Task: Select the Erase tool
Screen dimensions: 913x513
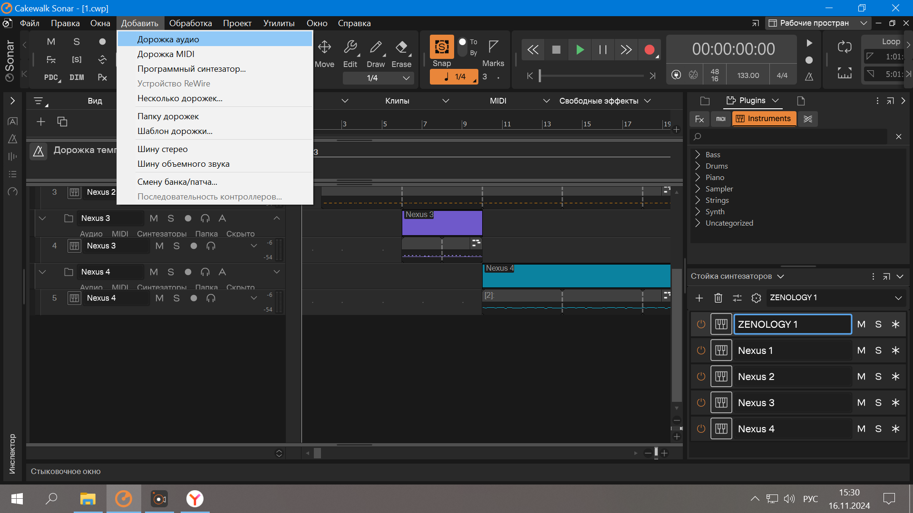Action: pos(401,53)
